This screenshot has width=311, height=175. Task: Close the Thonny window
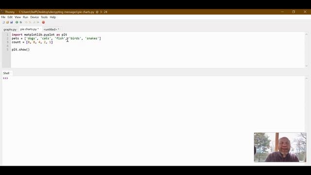pos(305,12)
